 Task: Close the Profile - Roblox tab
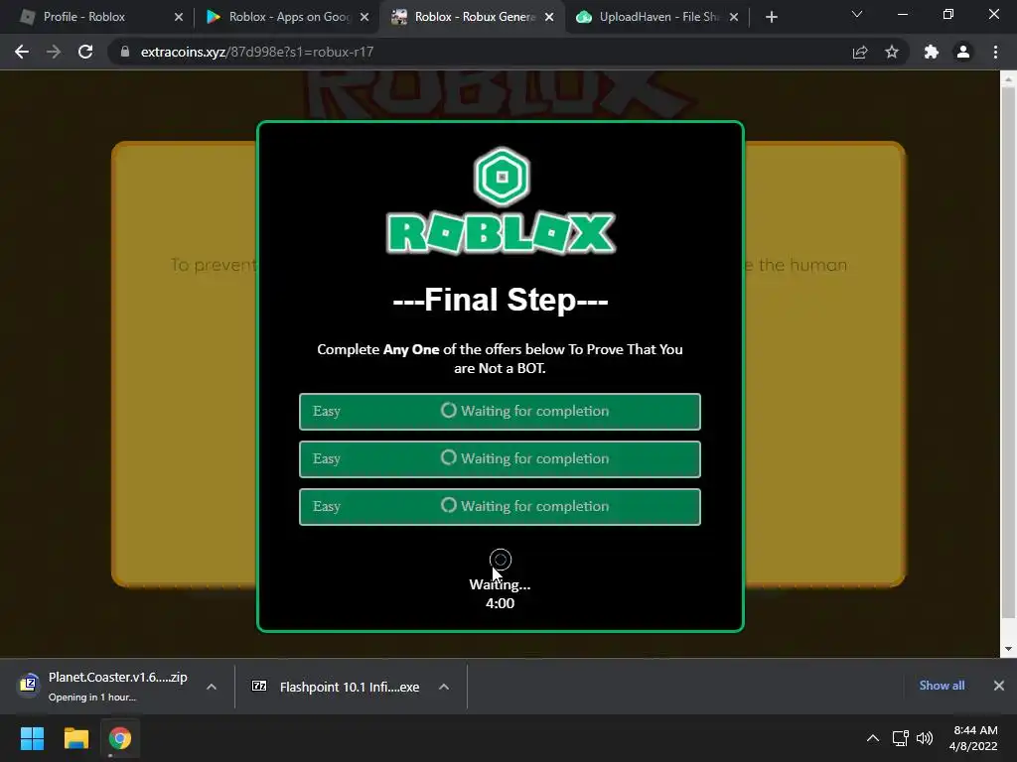(179, 17)
